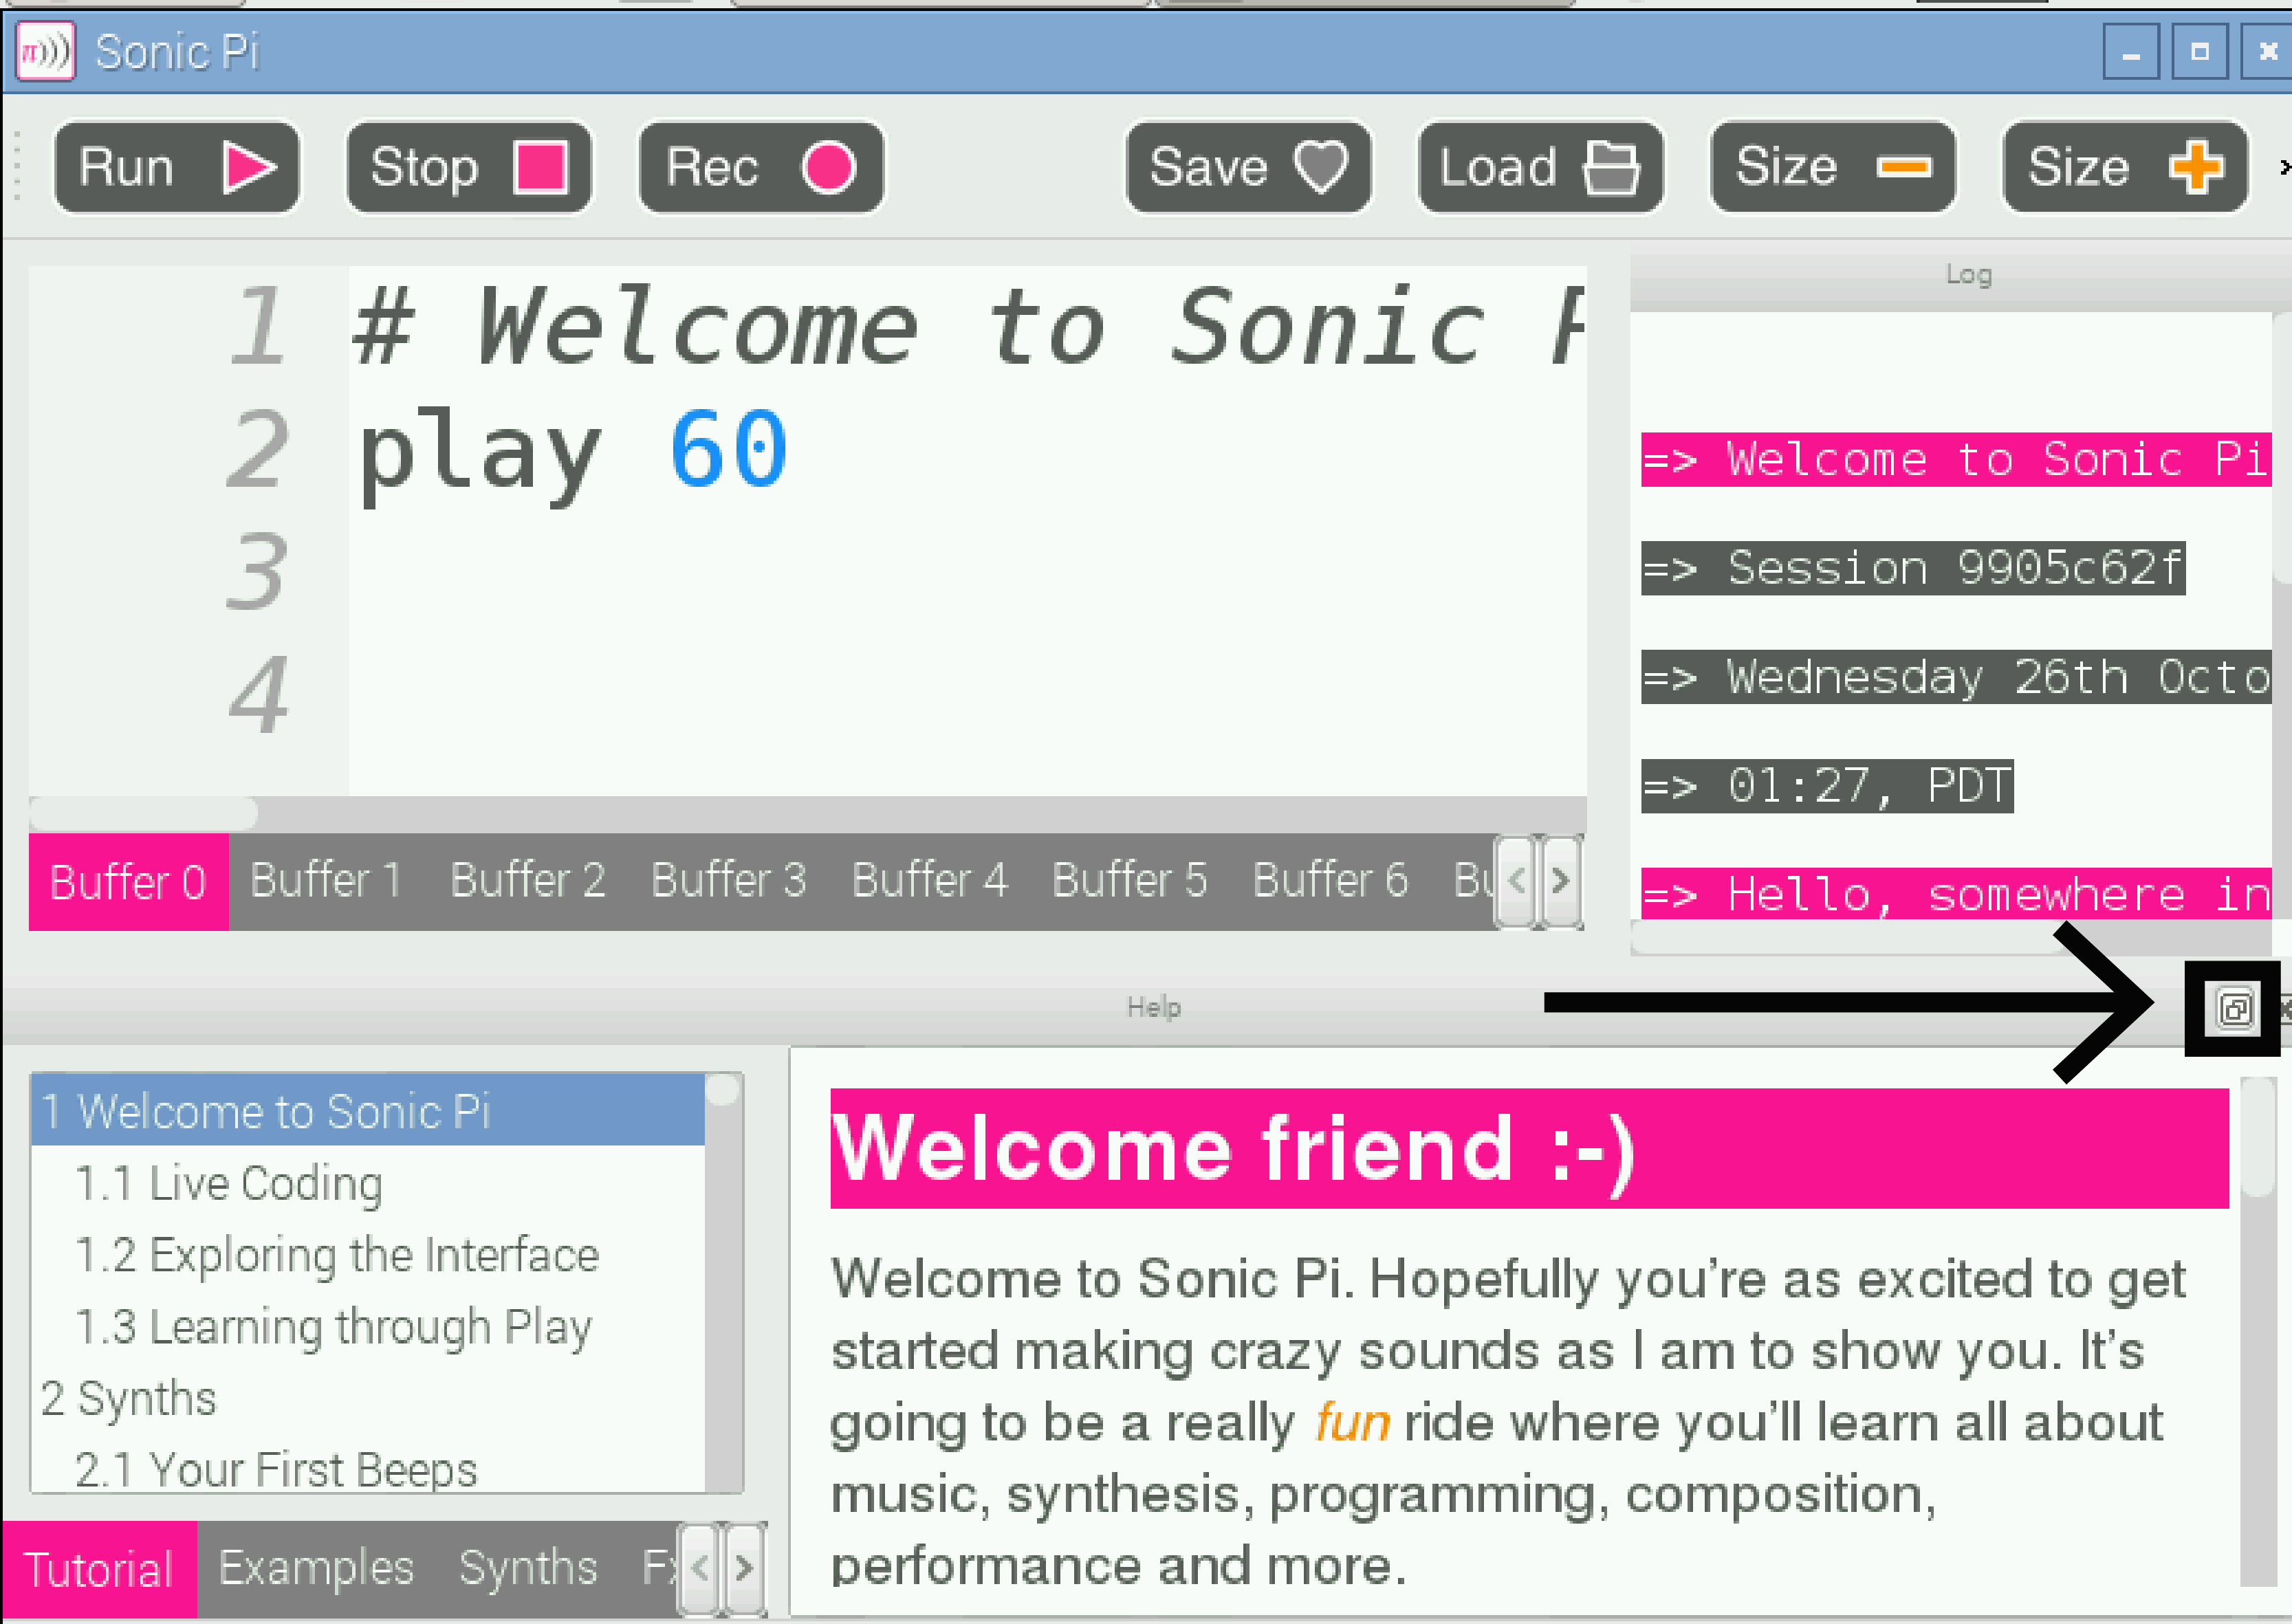Click the Sonic Pi logo in the title bar
The height and width of the screenshot is (1624, 2292).
[44, 51]
